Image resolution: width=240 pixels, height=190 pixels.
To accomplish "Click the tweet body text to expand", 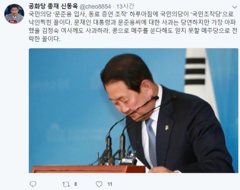I will [133, 27].
